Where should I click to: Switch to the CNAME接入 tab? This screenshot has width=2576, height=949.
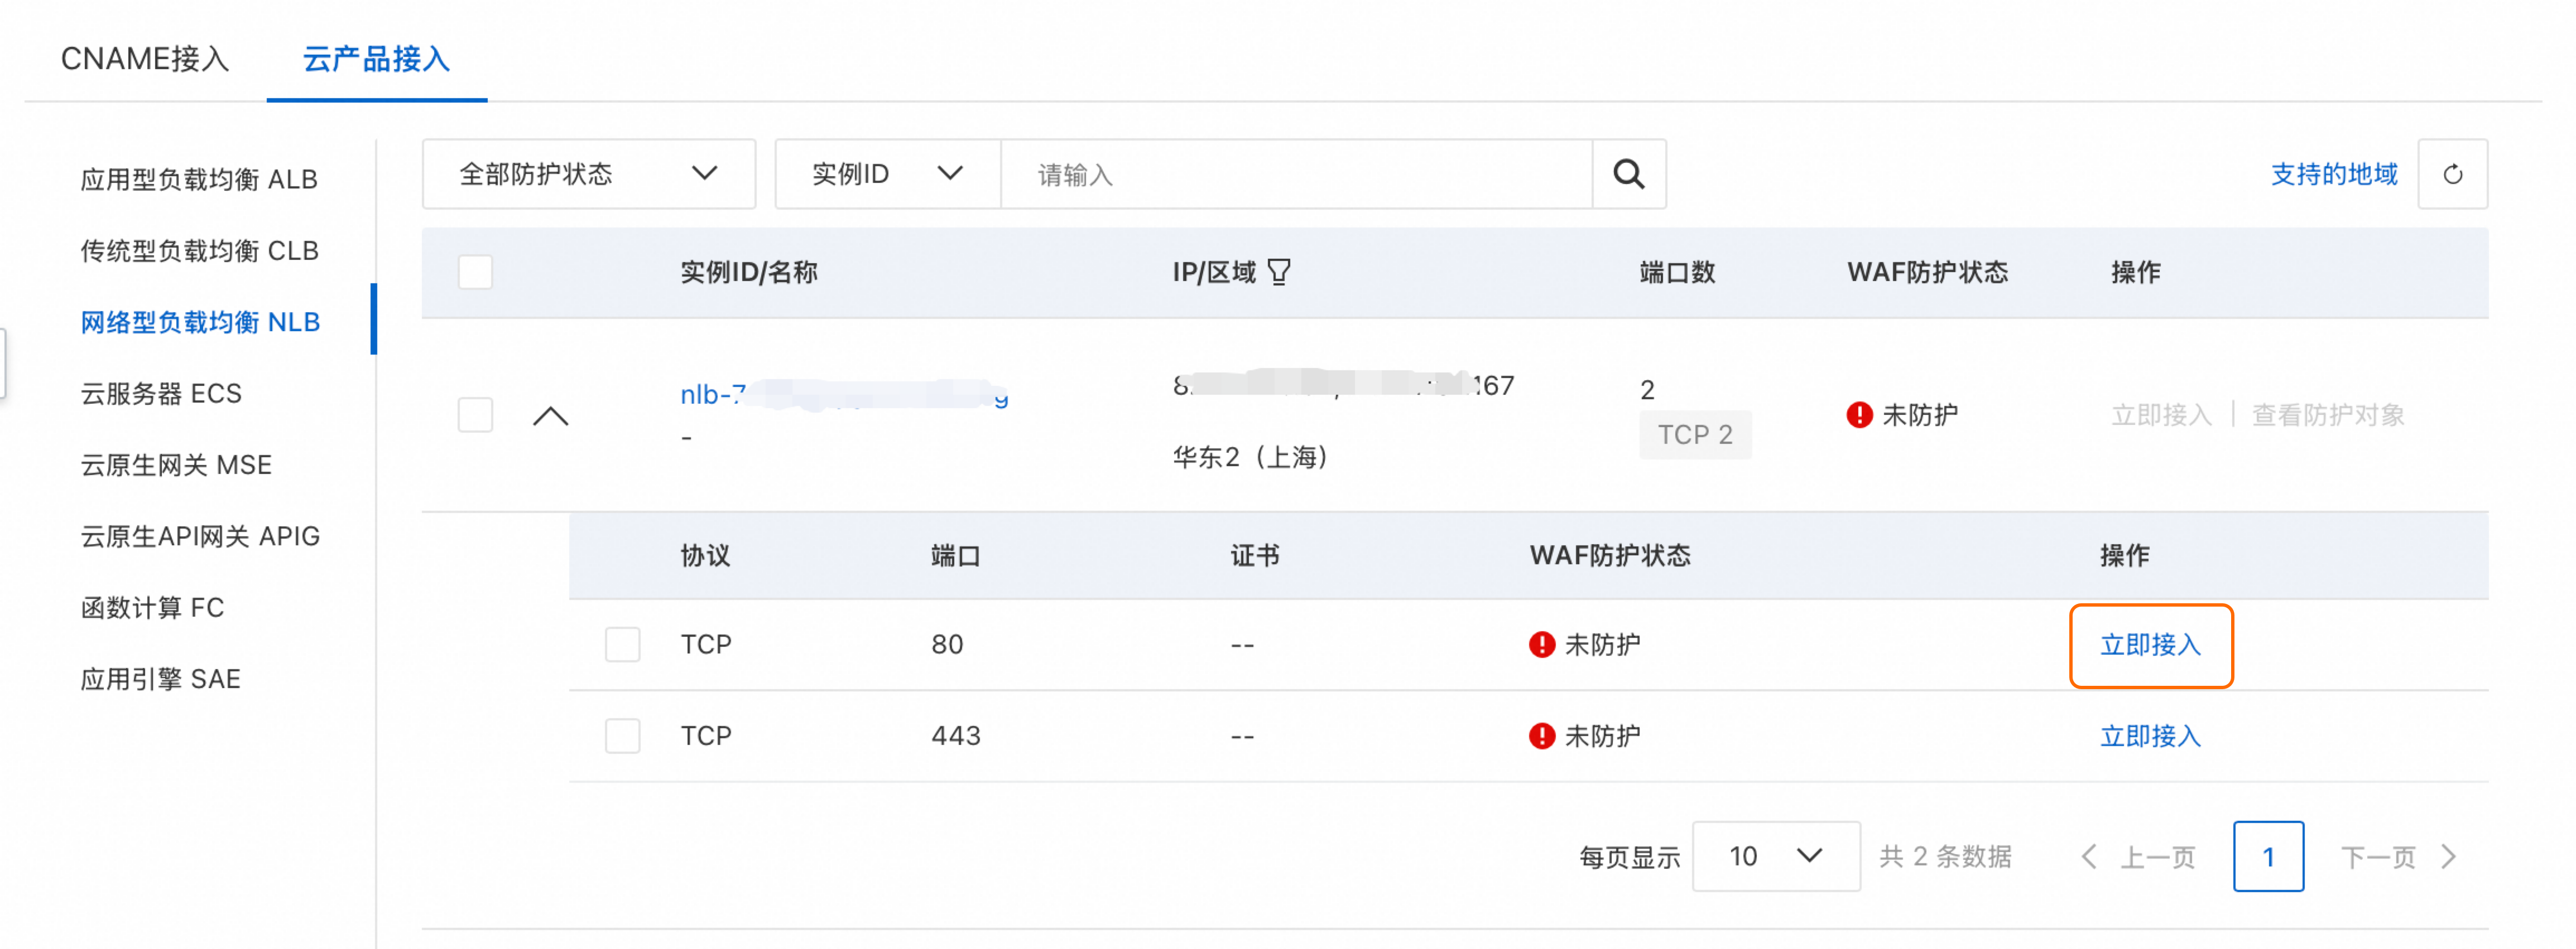point(145,59)
